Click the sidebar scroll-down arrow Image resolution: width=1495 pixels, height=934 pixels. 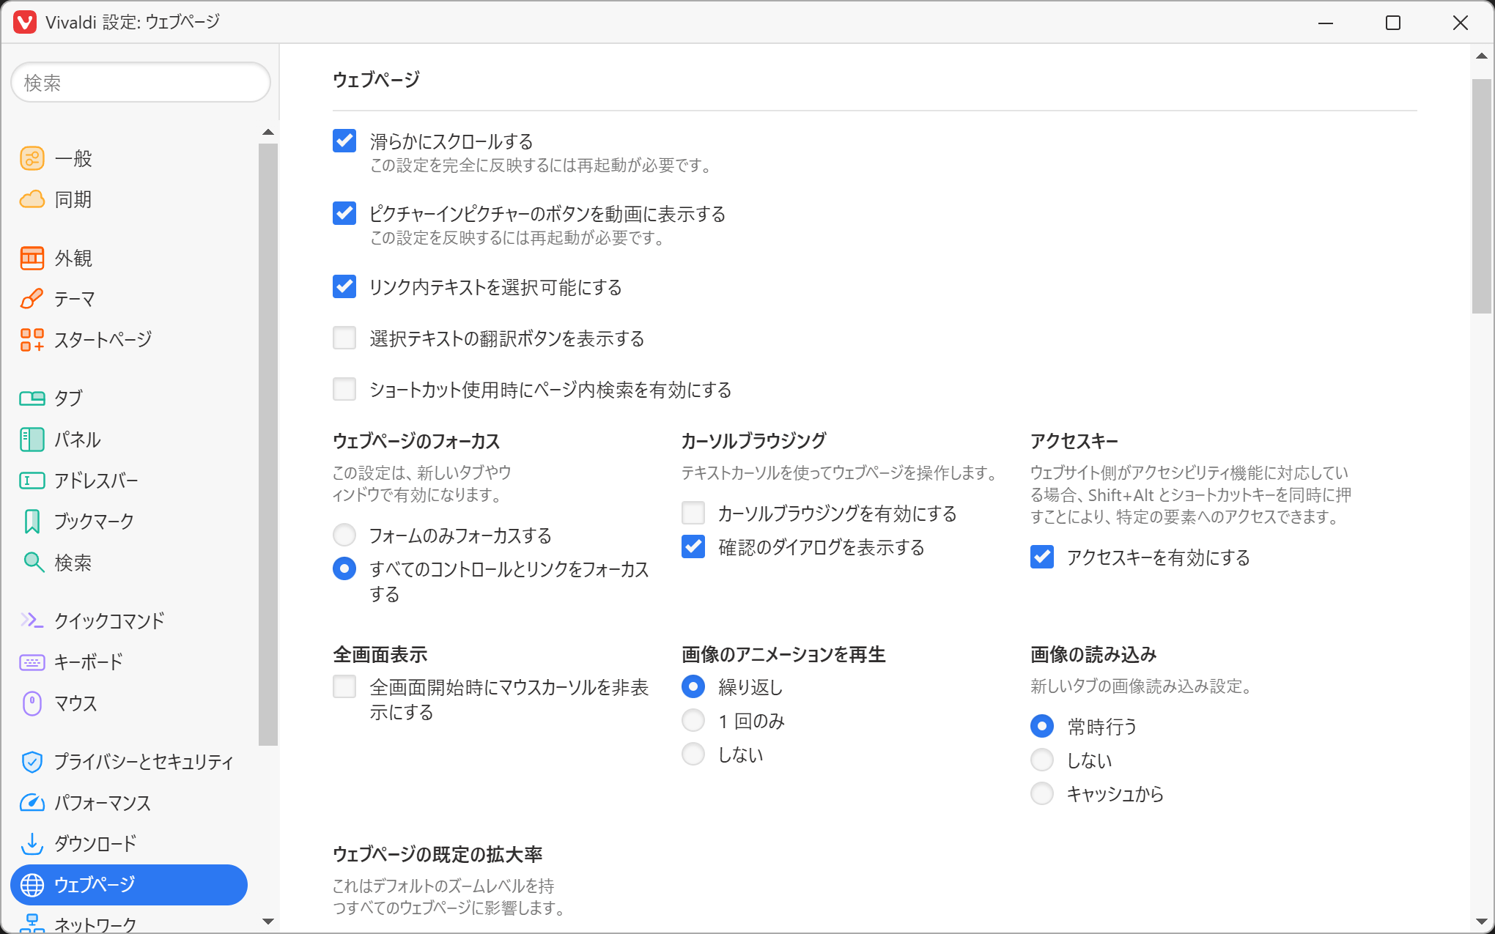click(268, 922)
